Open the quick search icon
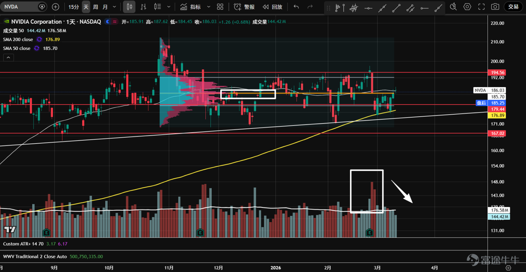The width and height of the screenshot is (526, 272). (453, 7)
